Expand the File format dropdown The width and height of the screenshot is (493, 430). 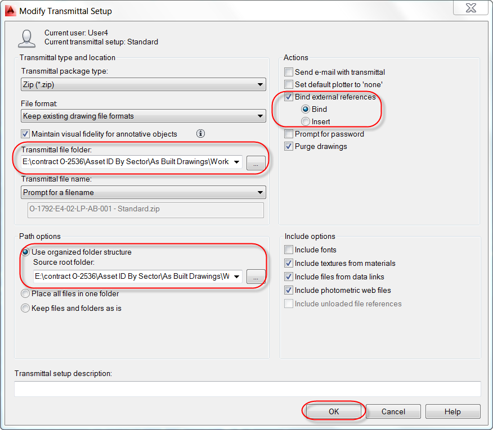point(144,116)
